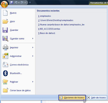Open recent document 1 empleados
The image size is (108, 103).
click(x=45, y=16)
